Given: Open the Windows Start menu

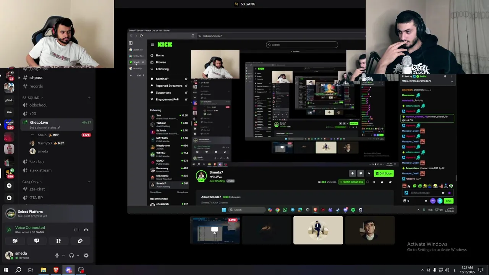Looking at the screenshot, I should pyautogui.click(x=6, y=270).
